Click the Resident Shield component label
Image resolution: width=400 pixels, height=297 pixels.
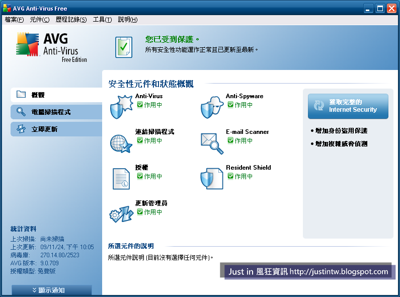[249, 168]
